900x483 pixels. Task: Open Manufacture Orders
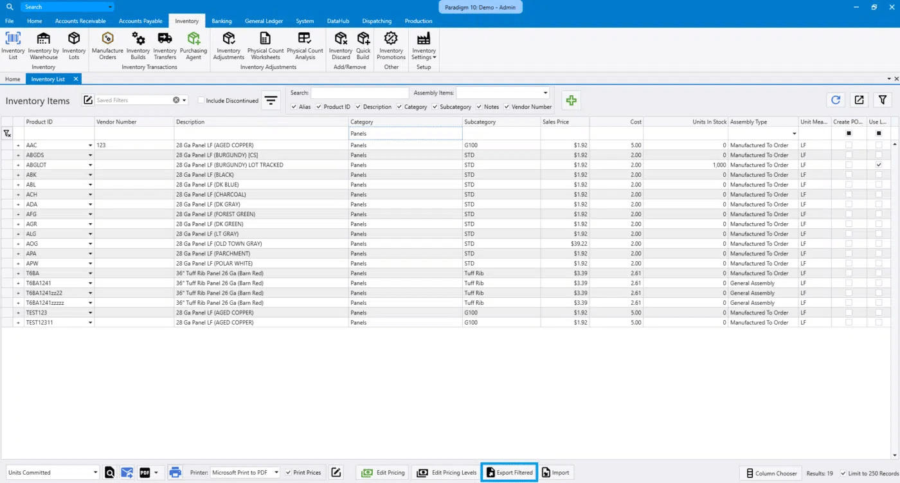(x=107, y=46)
